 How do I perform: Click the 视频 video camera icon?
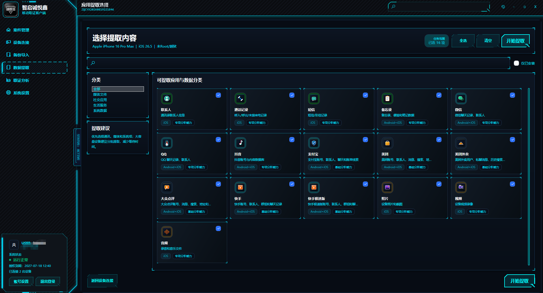(x=461, y=187)
